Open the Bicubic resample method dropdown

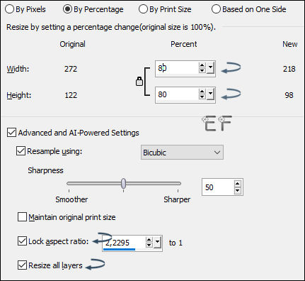pyautogui.click(x=182, y=153)
